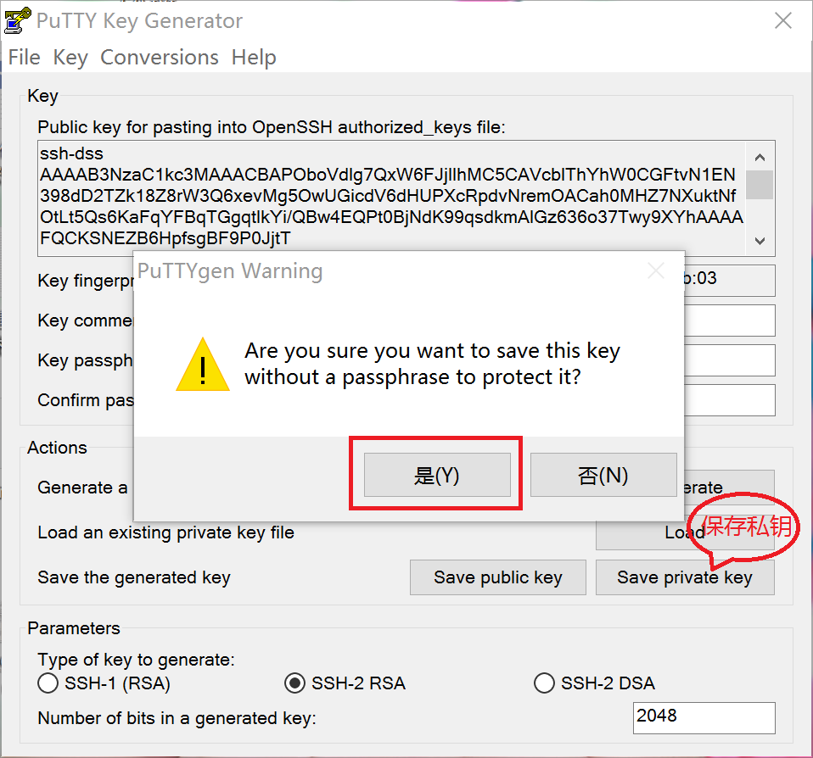Click the PuTTY Key Generator title icon
The image size is (813, 758).
click(18, 20)
